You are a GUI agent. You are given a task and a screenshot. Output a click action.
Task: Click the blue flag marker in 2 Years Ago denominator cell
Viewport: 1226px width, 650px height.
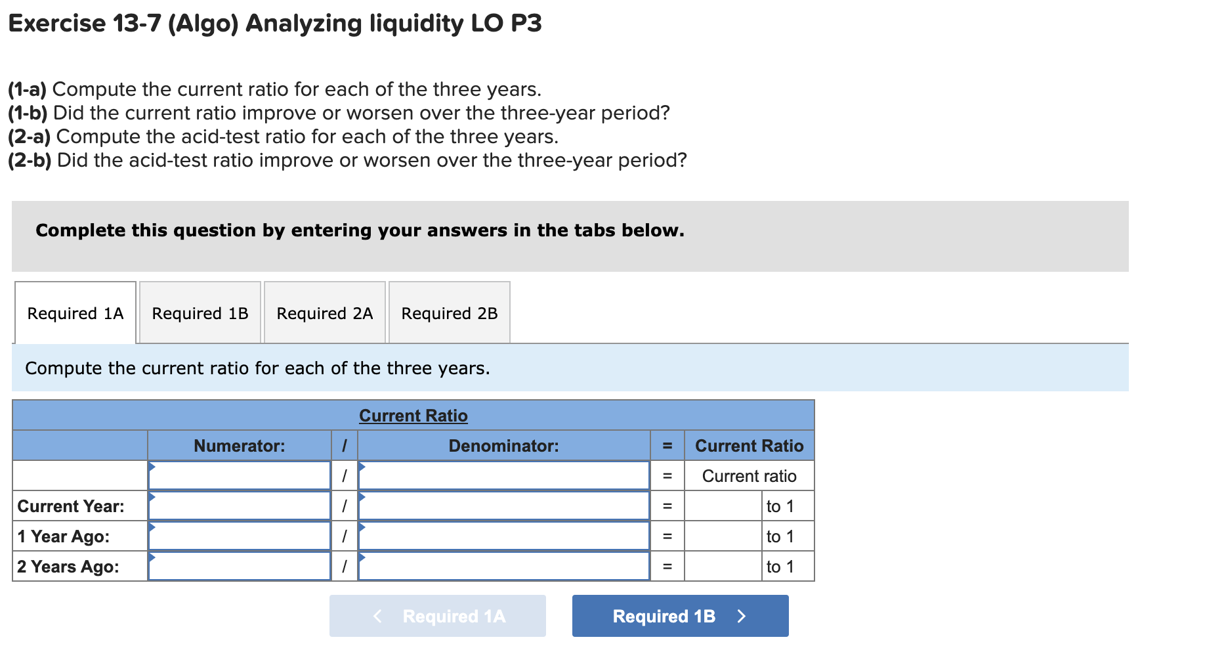point(361,557)
